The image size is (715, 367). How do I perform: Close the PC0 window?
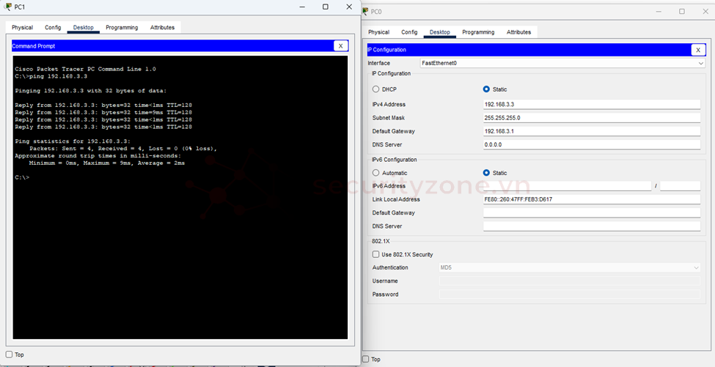[x=705, y=12]
